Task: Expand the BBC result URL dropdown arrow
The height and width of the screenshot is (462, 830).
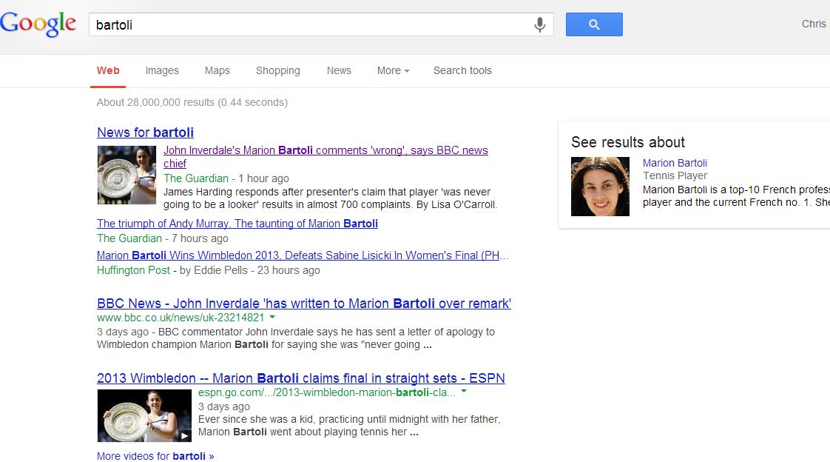Action: [x=273, y=317]
